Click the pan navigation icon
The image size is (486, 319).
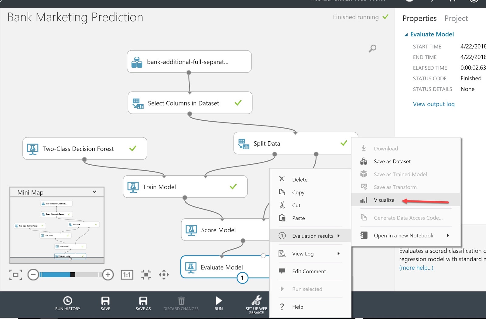(164, 274)
